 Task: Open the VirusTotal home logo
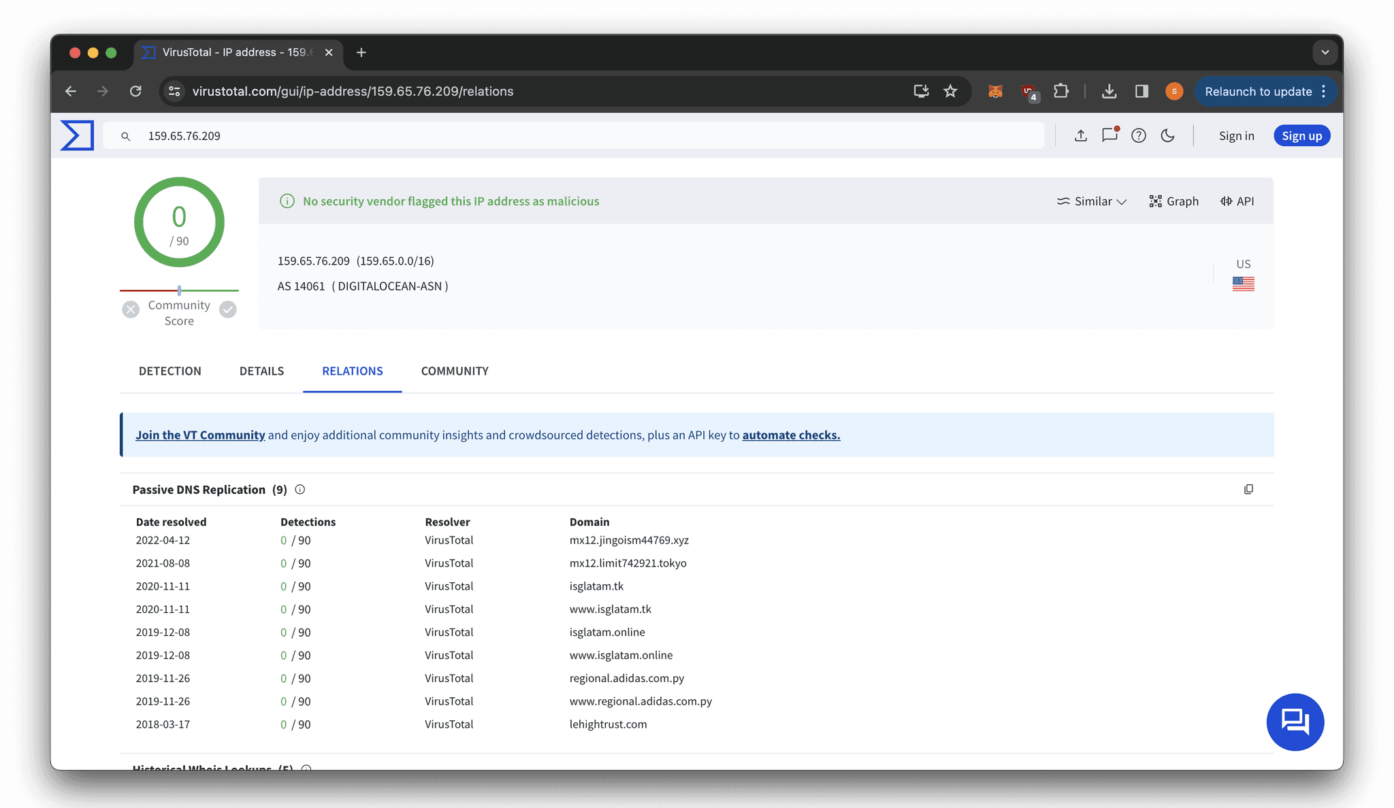(76, 135)
